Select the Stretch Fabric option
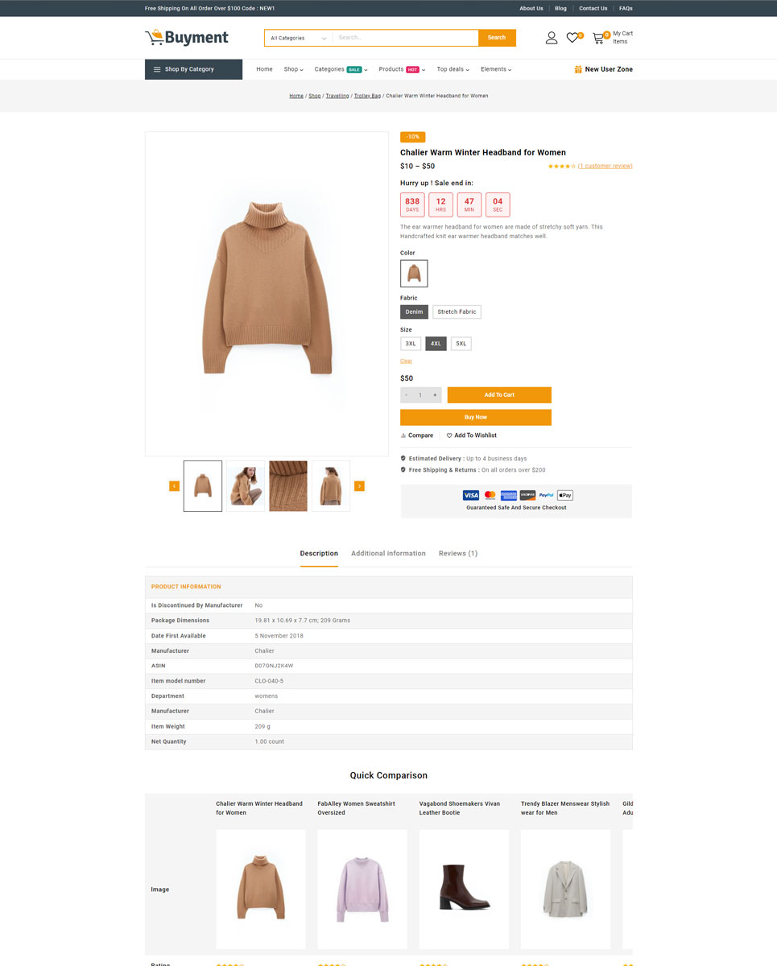 tap(457, 312)
